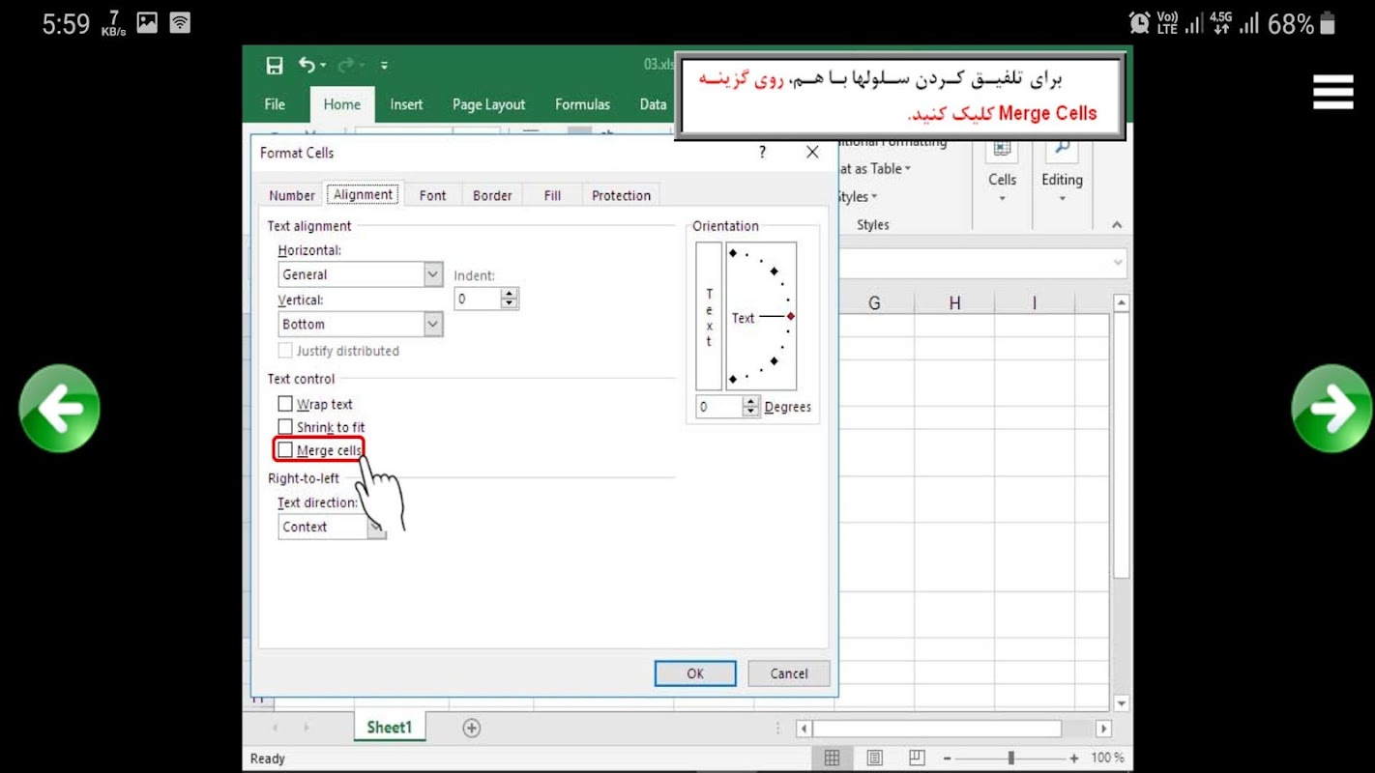Tap the gallery image notification icon
The height and width of the screenshot is (773, 1375).
coord(147,23)
